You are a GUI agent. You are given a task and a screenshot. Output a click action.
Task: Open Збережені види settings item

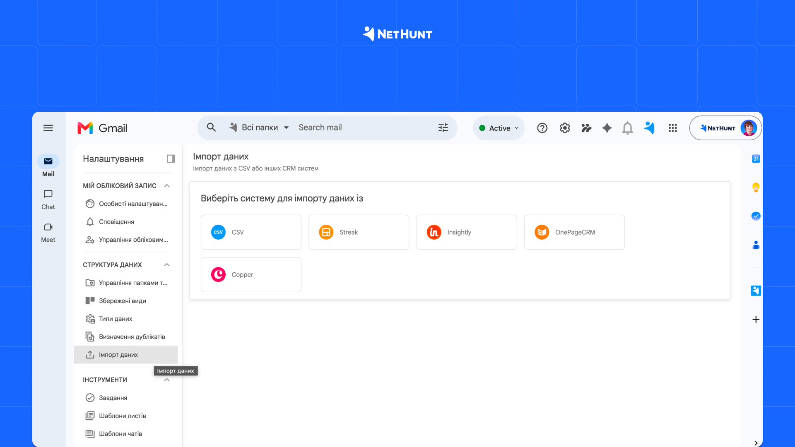(126, 300)
